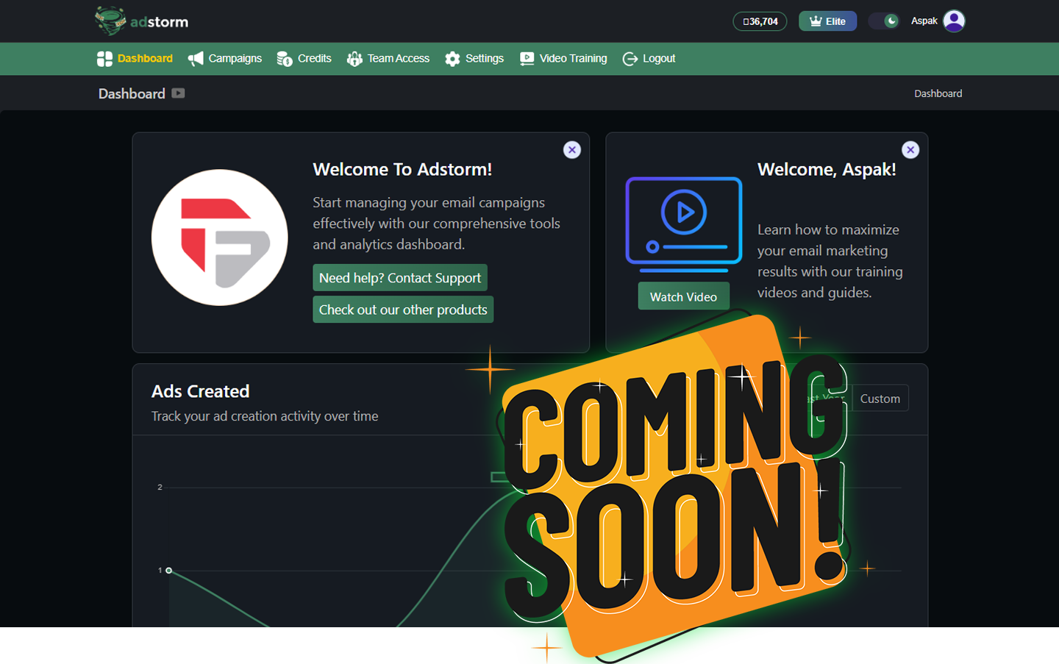1059x664 pixels.
Task: Close the Welcome, Aspak card
Action: 910,150
